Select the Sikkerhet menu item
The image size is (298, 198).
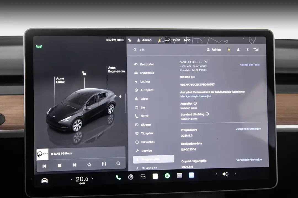pyautogui.click(x=145, y=142)
